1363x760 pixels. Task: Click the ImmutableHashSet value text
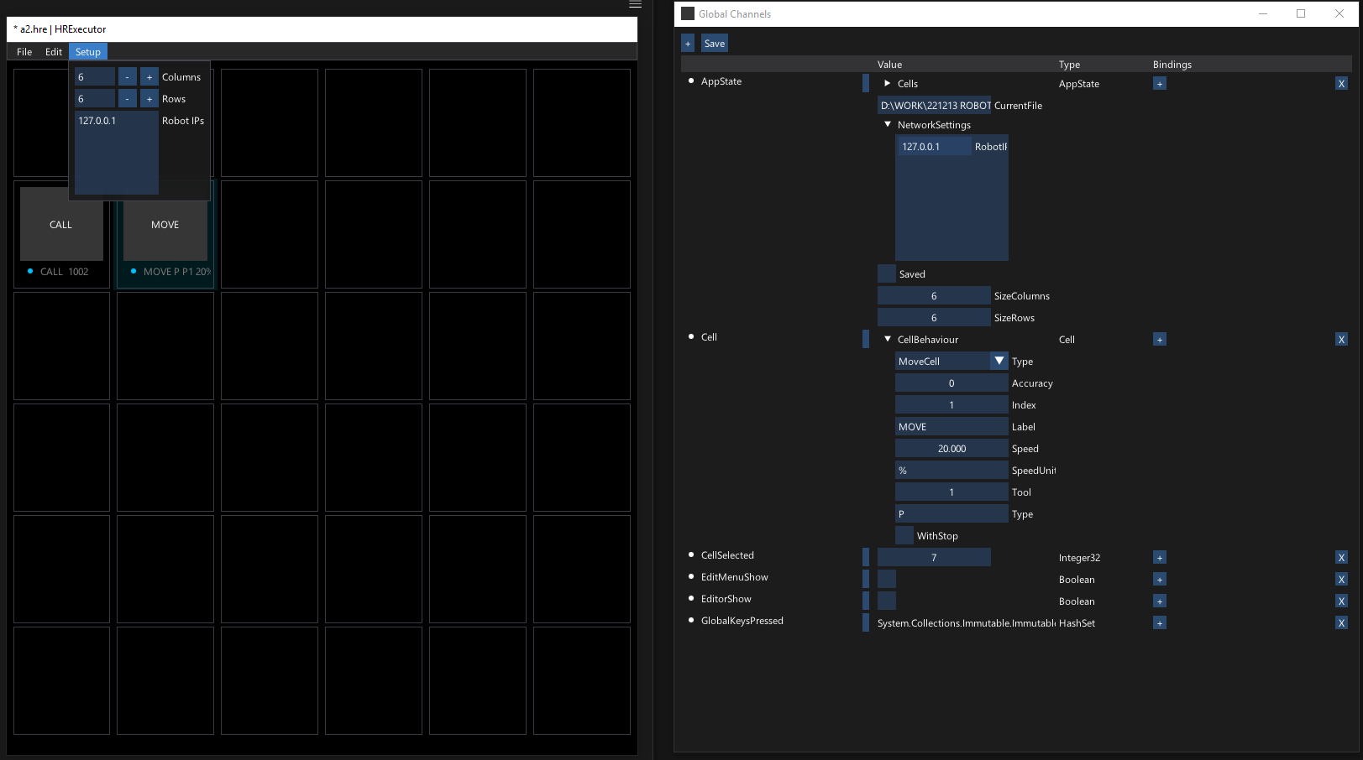pyautogui.click(x=967, y=623)
